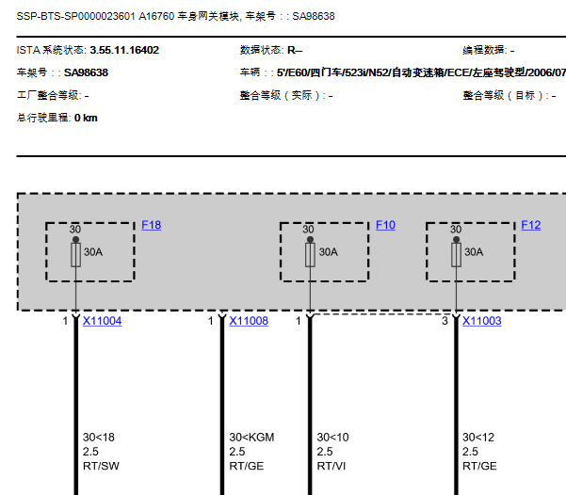The height and width of the screenshot is (495, 566).
Task: Click RT/GE under the 30<KGM wire
Action: pyautogui.click(x=247, y=466)
